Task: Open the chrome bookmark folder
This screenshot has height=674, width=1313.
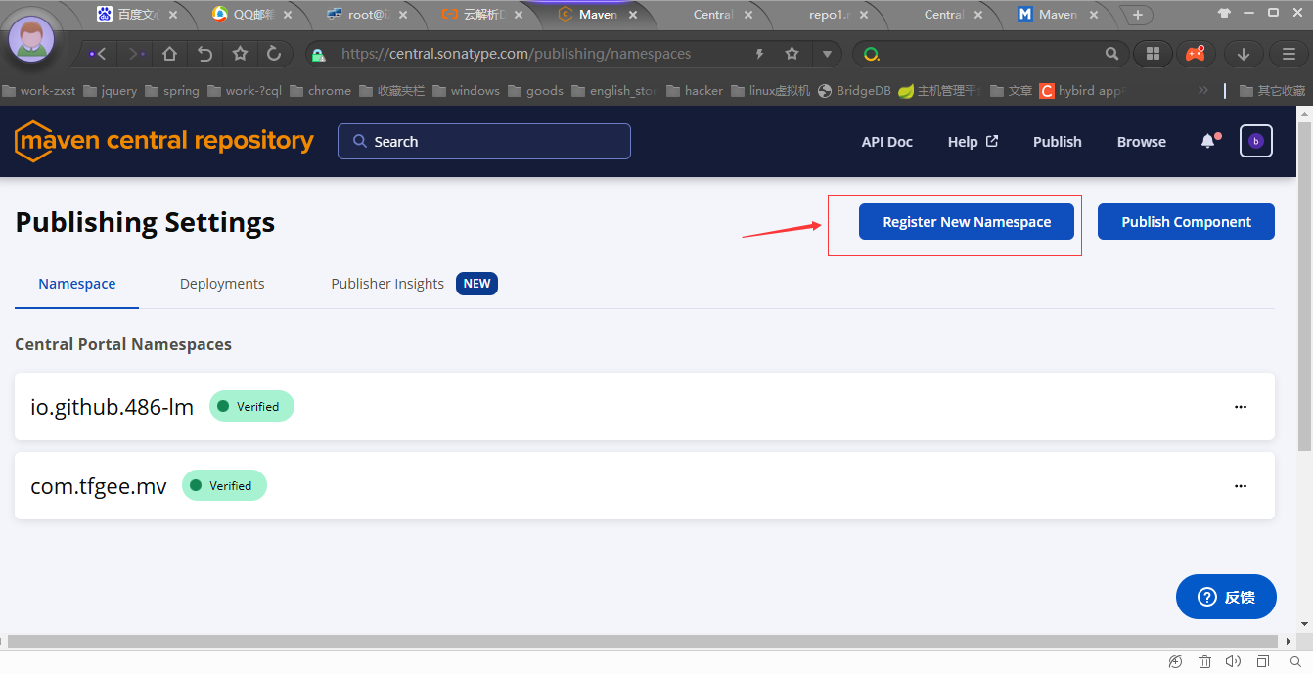Action: click(319, 90)
